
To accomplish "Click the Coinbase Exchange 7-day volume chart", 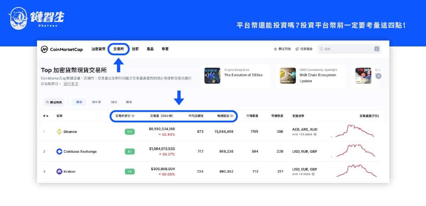I will click(352, 151).
